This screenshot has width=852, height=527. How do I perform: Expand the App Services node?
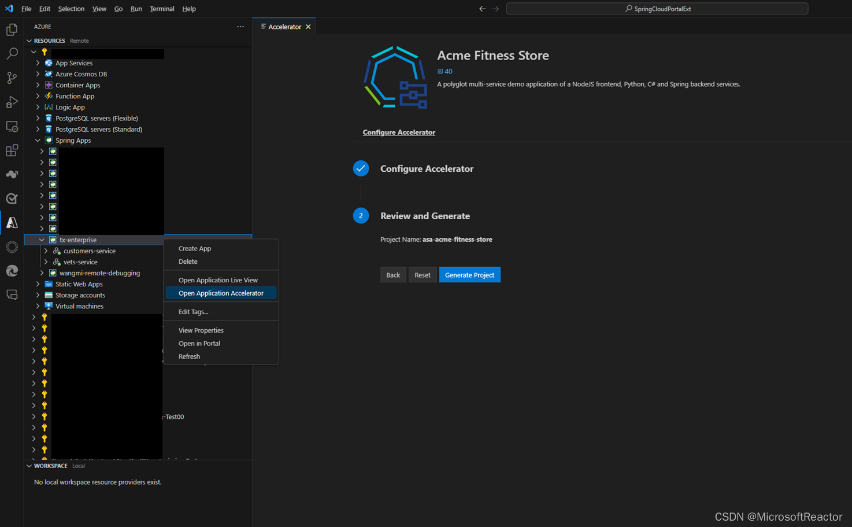[x=38, y=63]
